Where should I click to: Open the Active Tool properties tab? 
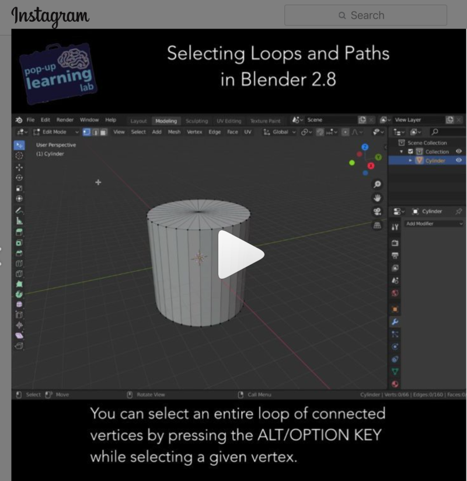pyautogui.click(x=395, y=227)
